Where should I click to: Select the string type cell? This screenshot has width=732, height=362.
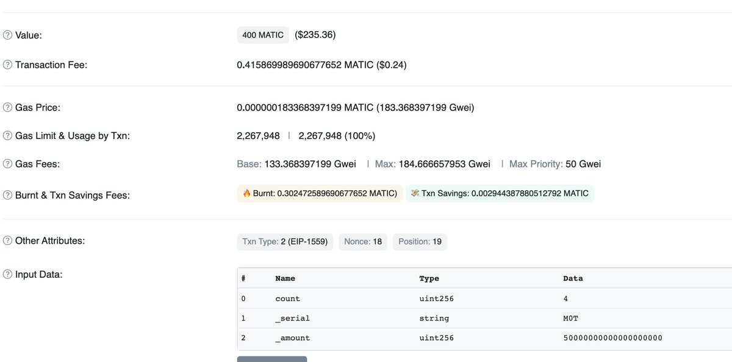click(x=434, y=318)
